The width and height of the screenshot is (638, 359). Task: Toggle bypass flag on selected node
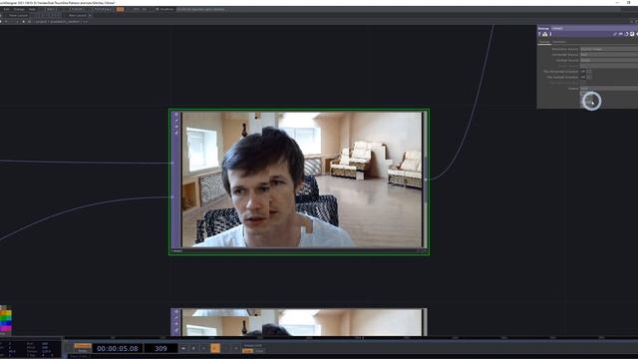(176, 127)
